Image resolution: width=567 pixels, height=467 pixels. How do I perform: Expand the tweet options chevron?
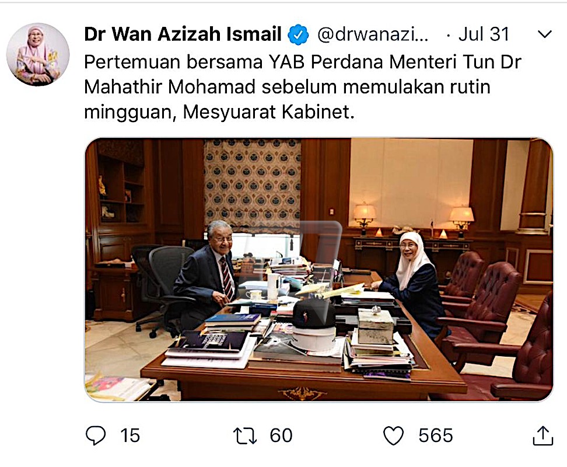[545, 34]
